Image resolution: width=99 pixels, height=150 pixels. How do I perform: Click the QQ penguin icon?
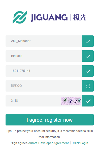pos(88,86)
